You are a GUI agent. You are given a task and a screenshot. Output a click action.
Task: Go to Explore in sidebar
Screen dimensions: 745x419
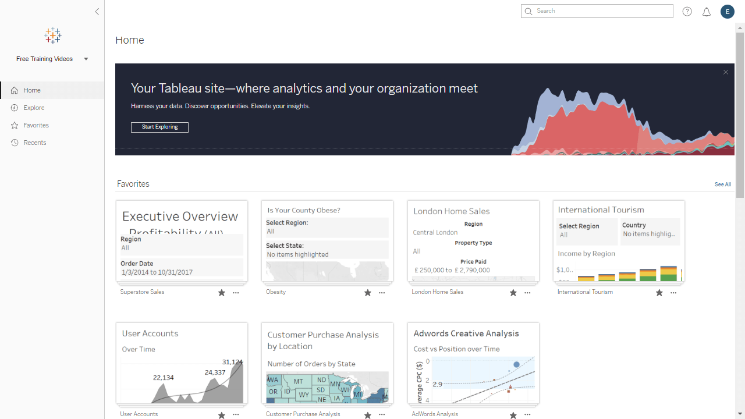point(34,108)
